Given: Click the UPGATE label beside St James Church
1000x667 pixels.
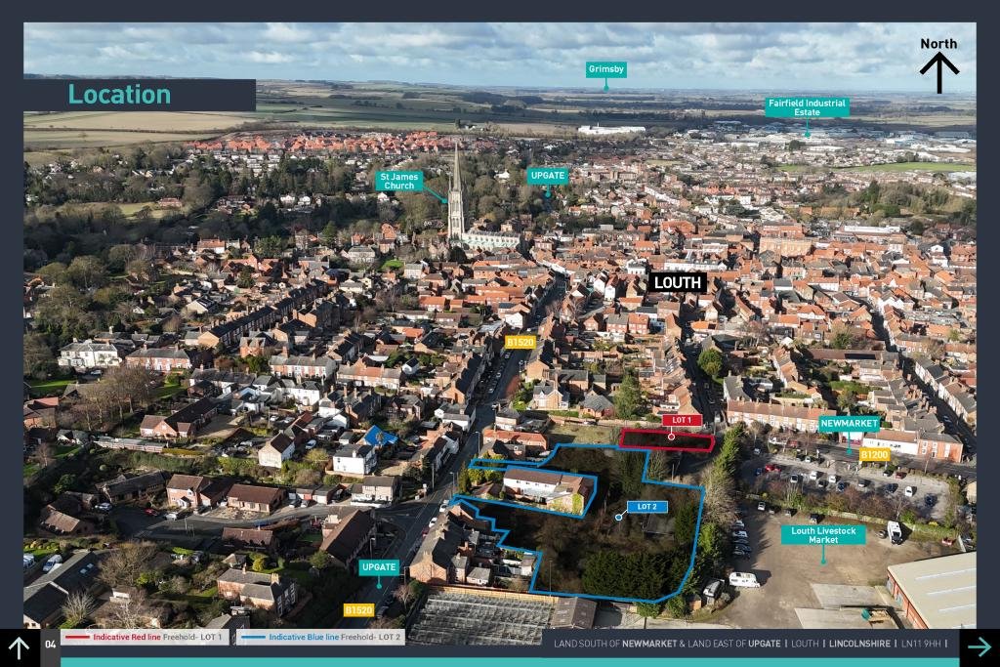Looking at the screenshot, I should pos(547,176).
